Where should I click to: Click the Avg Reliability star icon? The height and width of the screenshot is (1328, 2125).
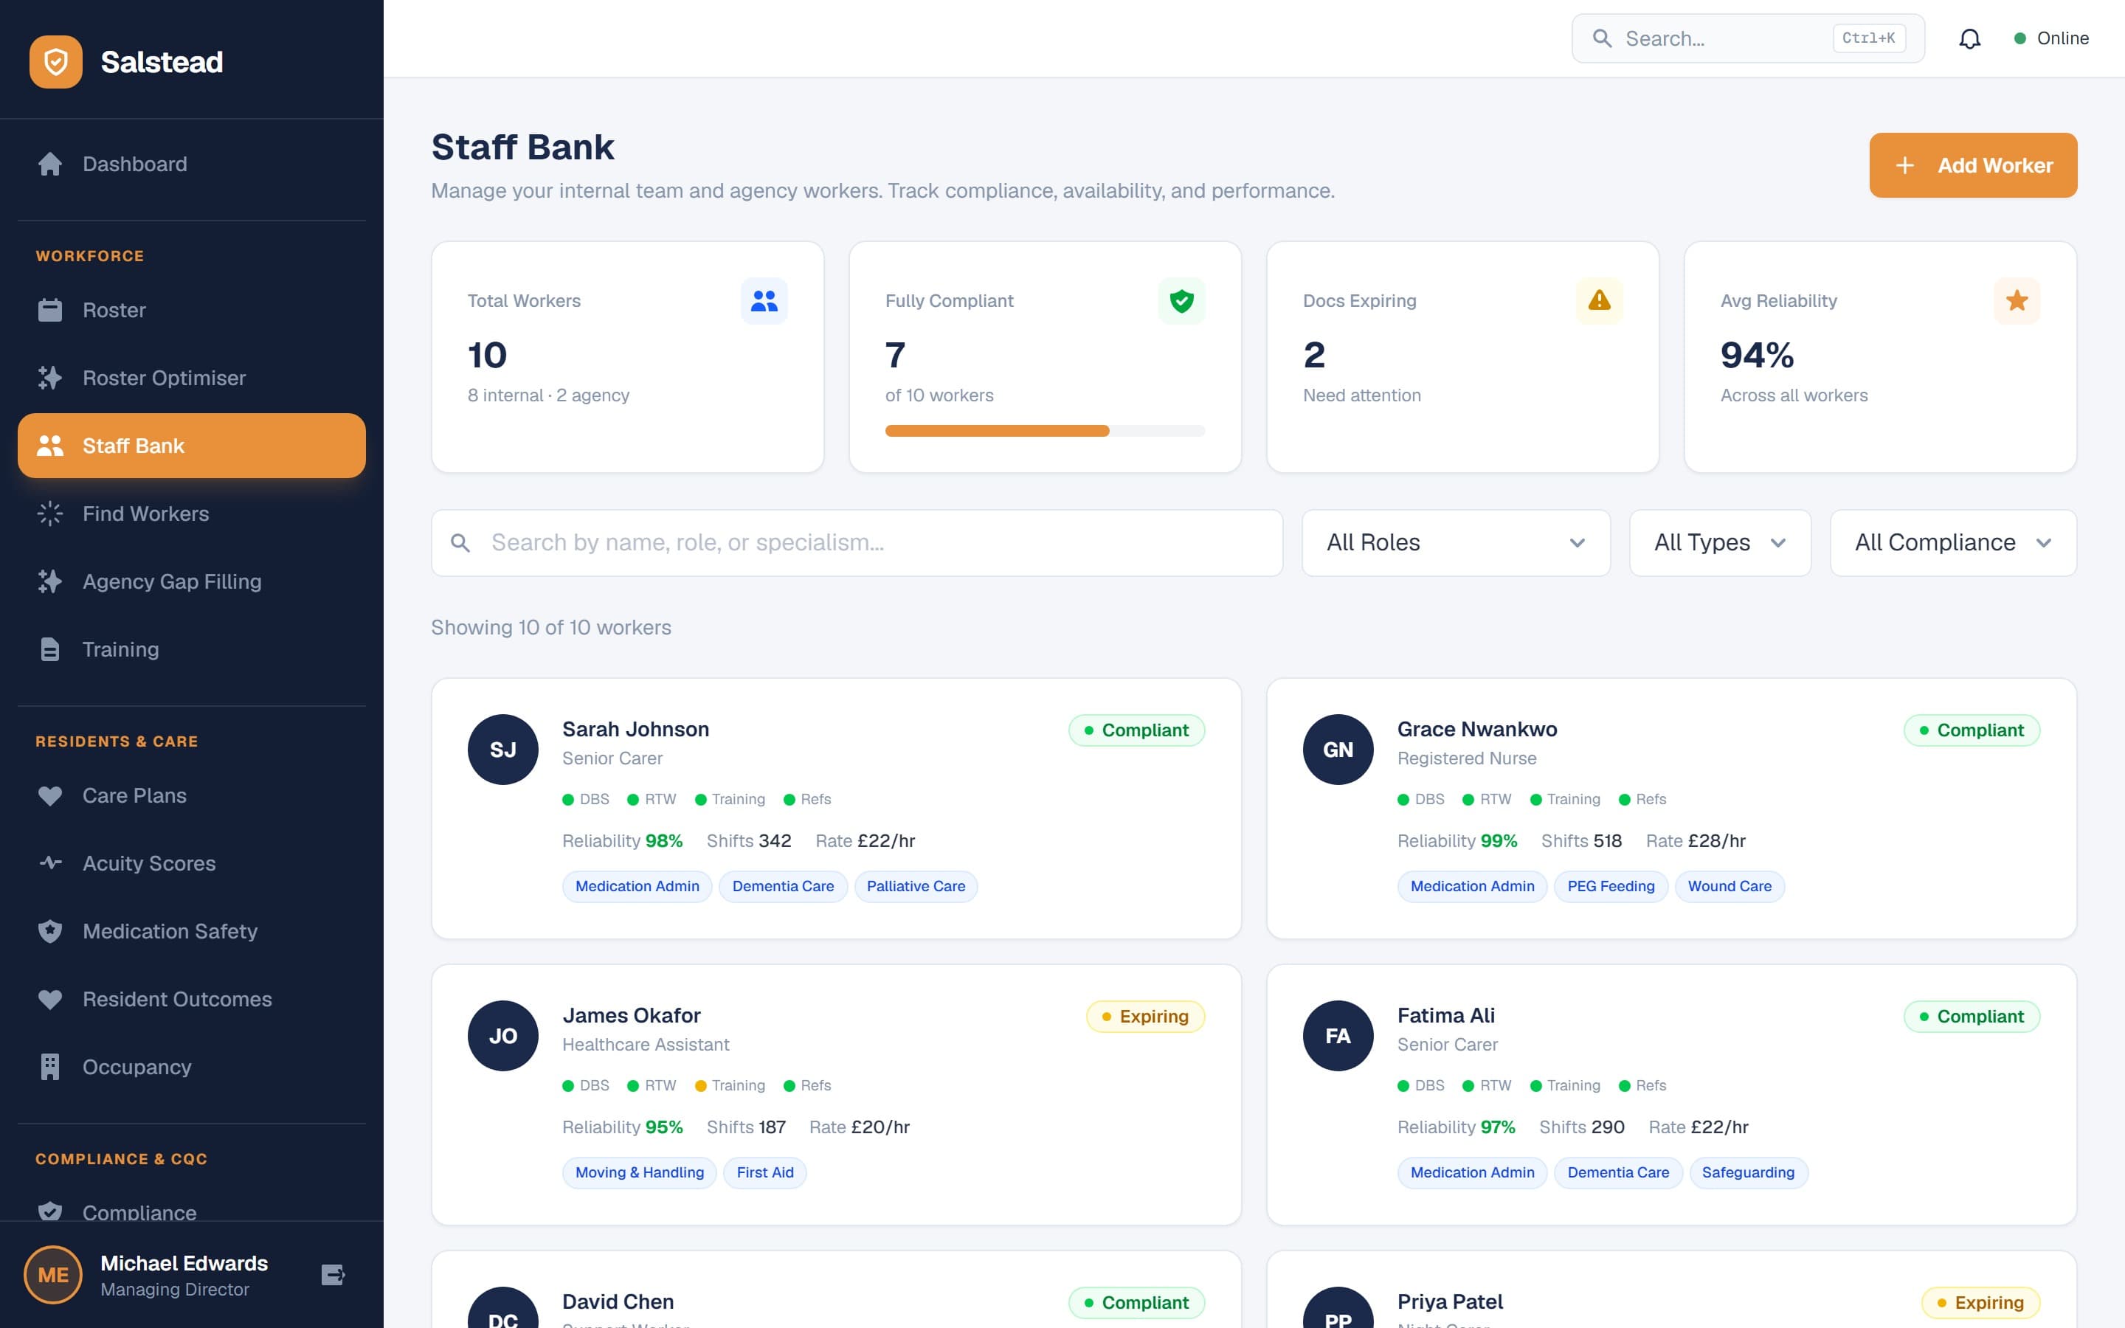tap(2017, 301)
